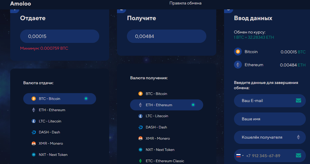The width and height of the screenshot is (310, 164).
Task: Click the Bitcoin icon in exchange summary
Action: pos(238,52)
